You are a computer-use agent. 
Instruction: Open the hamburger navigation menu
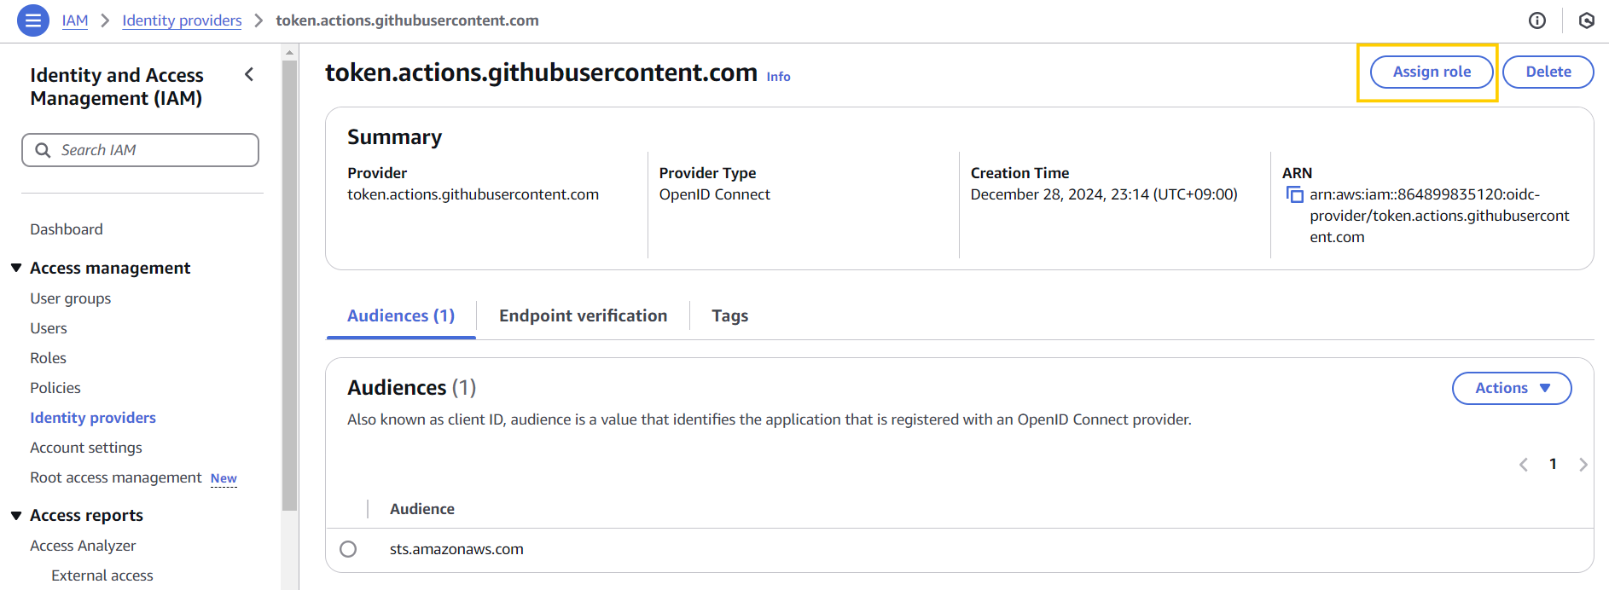pyautogui.click(x=32, y=20)
